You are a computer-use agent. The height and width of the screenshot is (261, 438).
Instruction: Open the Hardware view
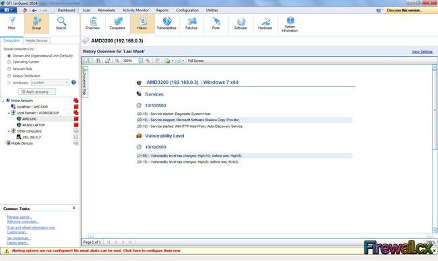[265, 24]
